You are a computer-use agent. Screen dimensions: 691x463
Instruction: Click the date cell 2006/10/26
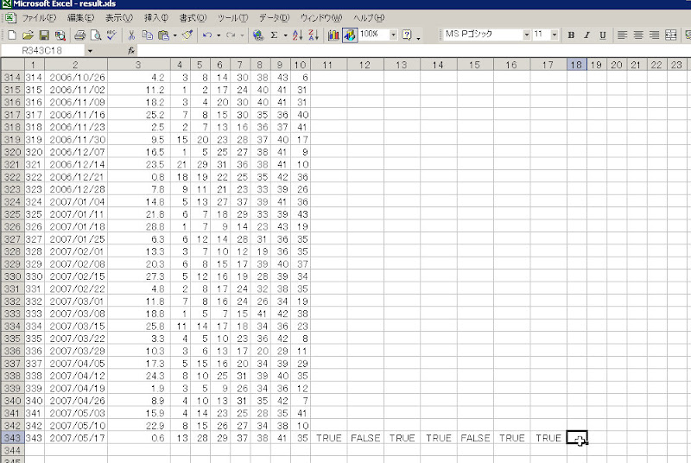[76, 78]
